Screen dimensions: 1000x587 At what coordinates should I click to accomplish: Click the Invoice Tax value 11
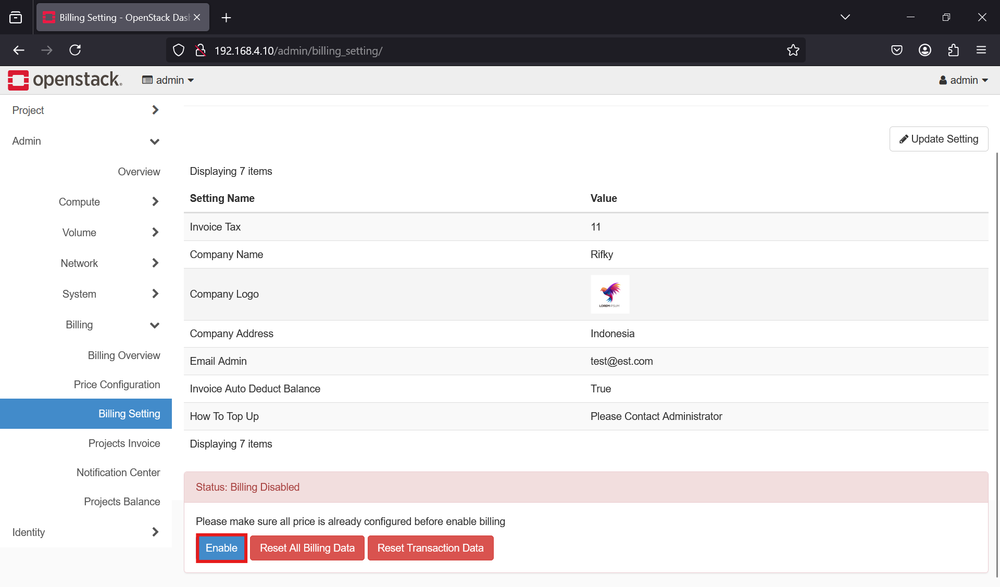pos(596,227)
